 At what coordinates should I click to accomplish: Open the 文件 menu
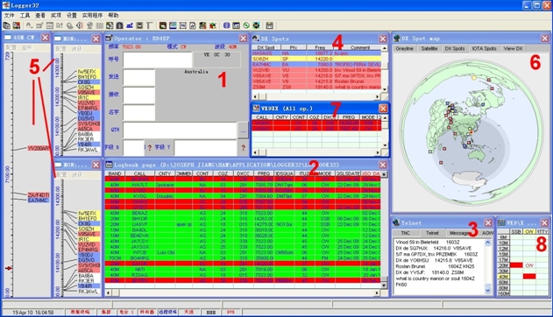pos(9,15)
